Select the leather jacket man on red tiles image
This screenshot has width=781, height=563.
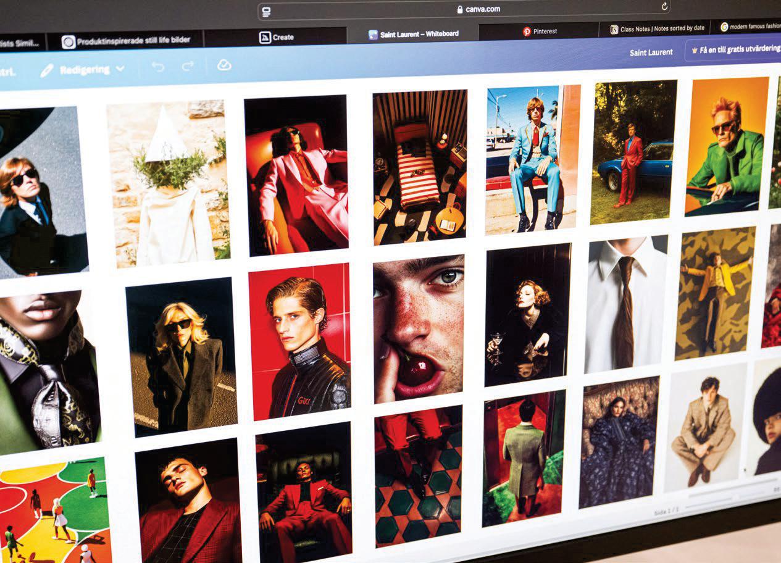pyautogui.click(x=299, y=341)
